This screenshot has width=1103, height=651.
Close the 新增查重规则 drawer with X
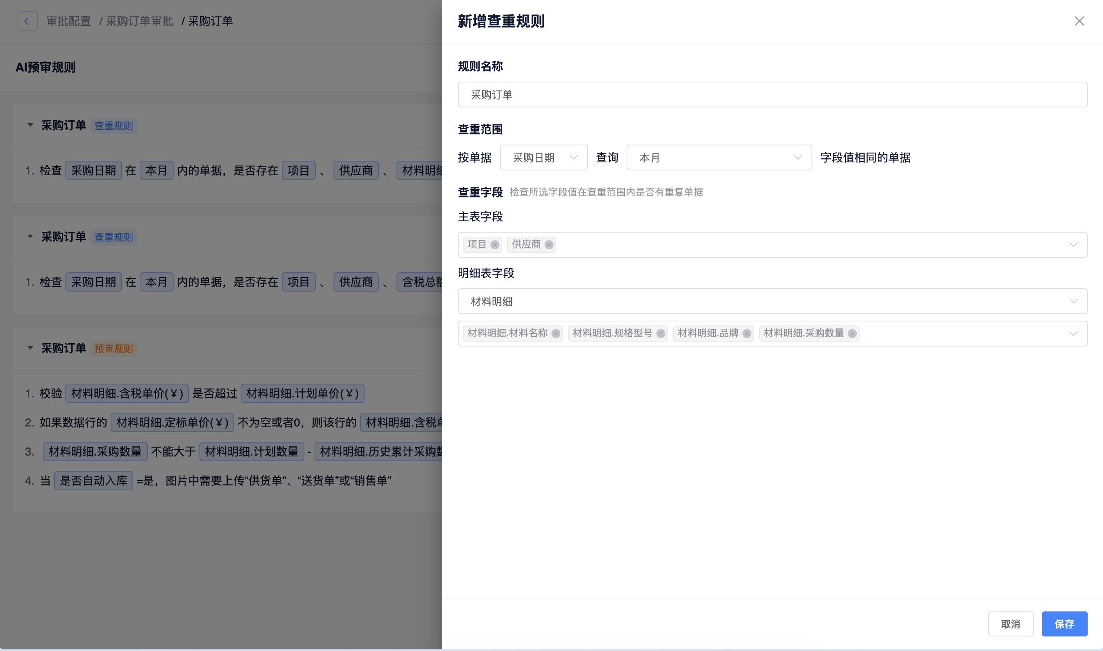coord(1079,21)
